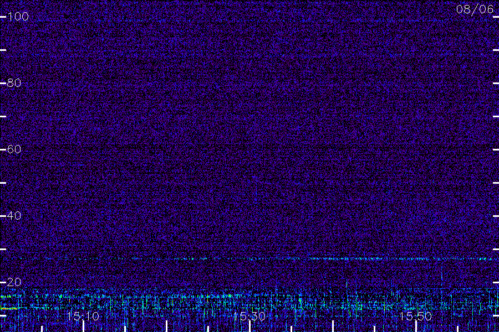This screenshot has width=499, height=332.
Task: Select the 15:30 time marker
Action: tap(249, 317)
